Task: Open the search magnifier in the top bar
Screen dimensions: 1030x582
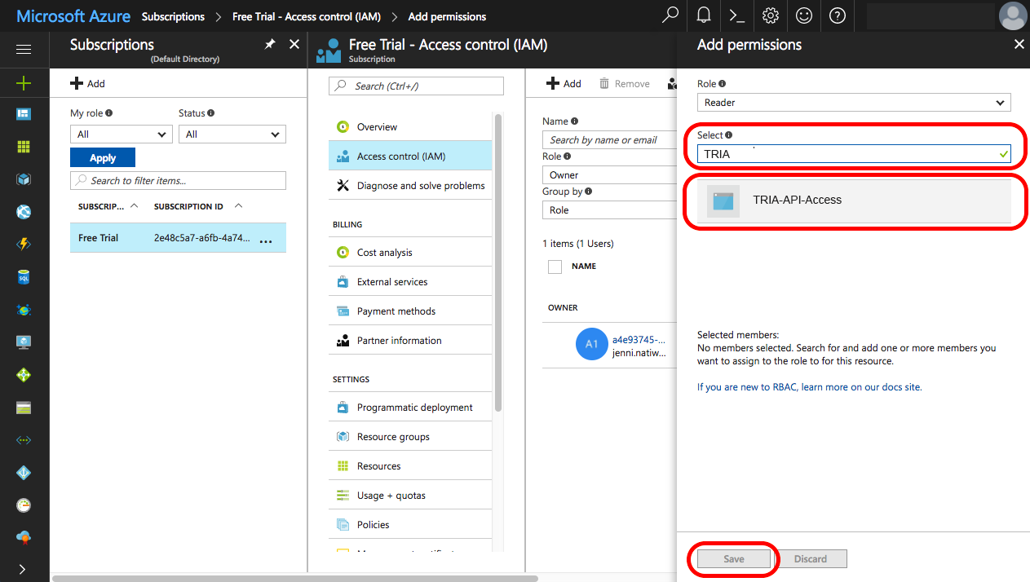Action: [670, 15]
